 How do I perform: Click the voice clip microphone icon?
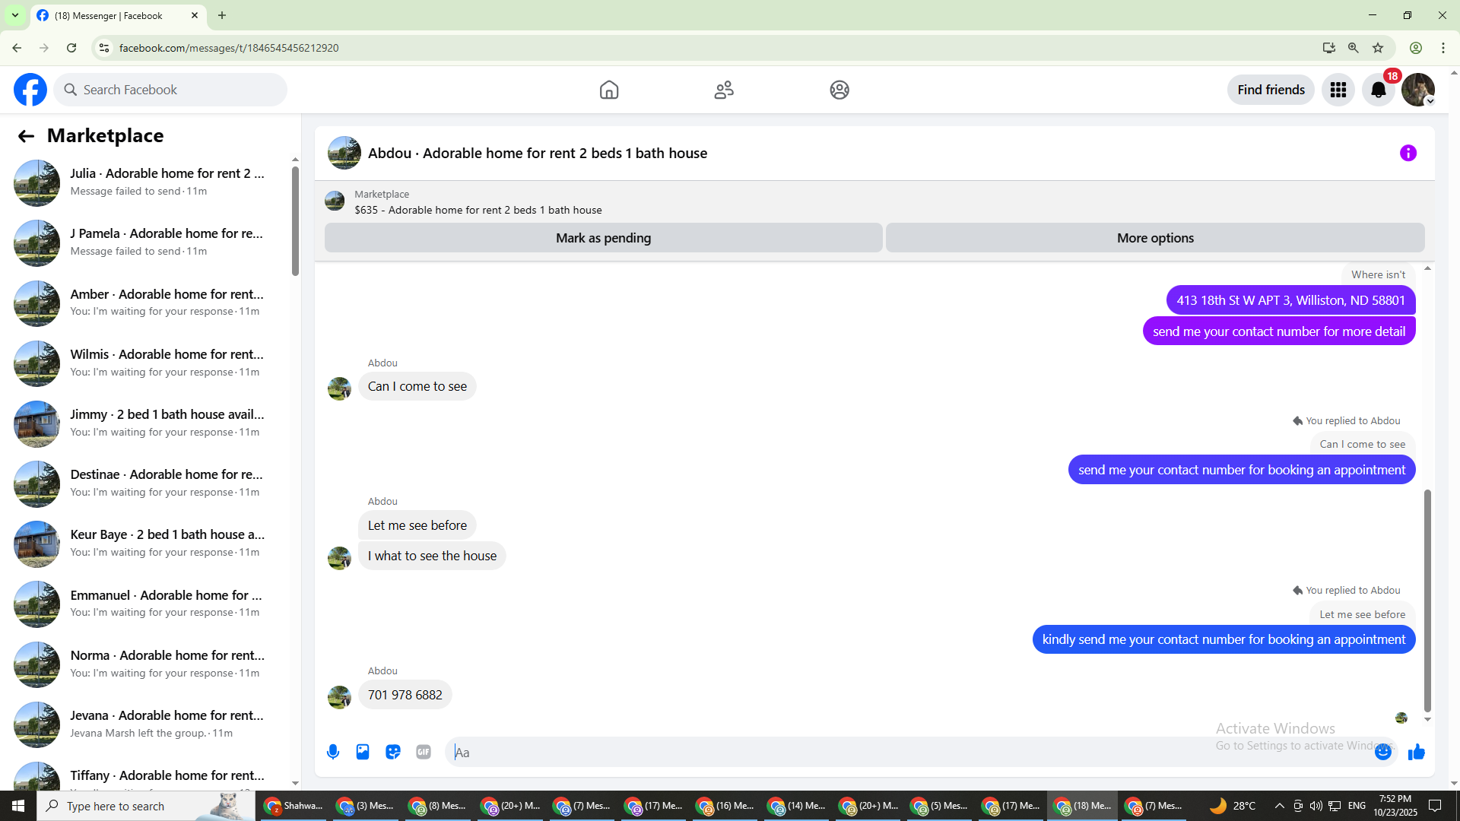[333, 752]
